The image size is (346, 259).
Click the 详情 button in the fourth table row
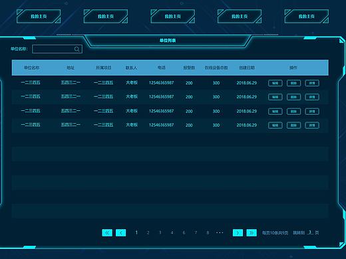tap(312, 126)
